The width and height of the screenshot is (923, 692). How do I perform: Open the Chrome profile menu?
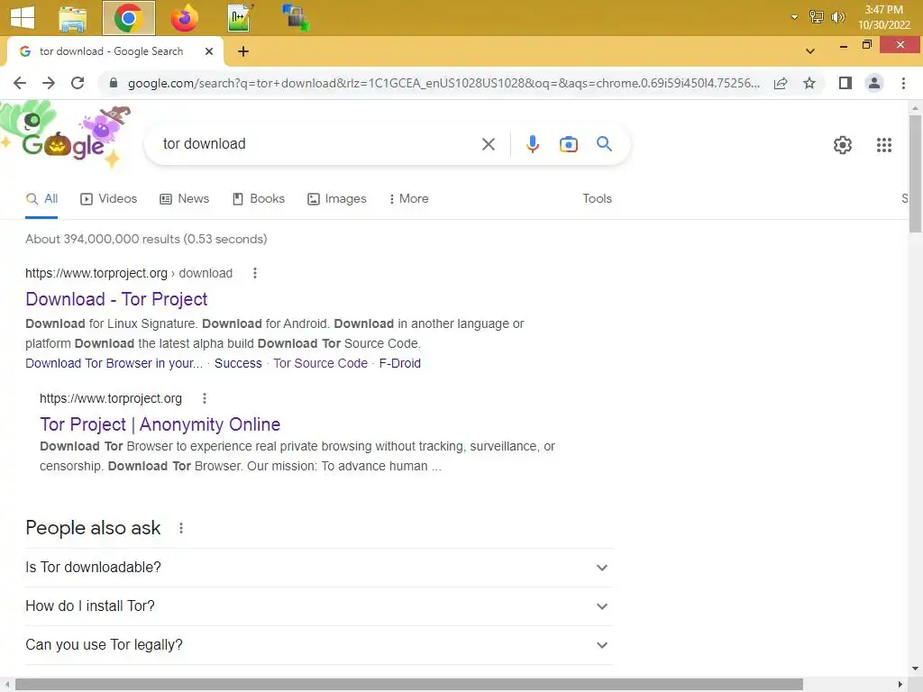coord(874,83)
